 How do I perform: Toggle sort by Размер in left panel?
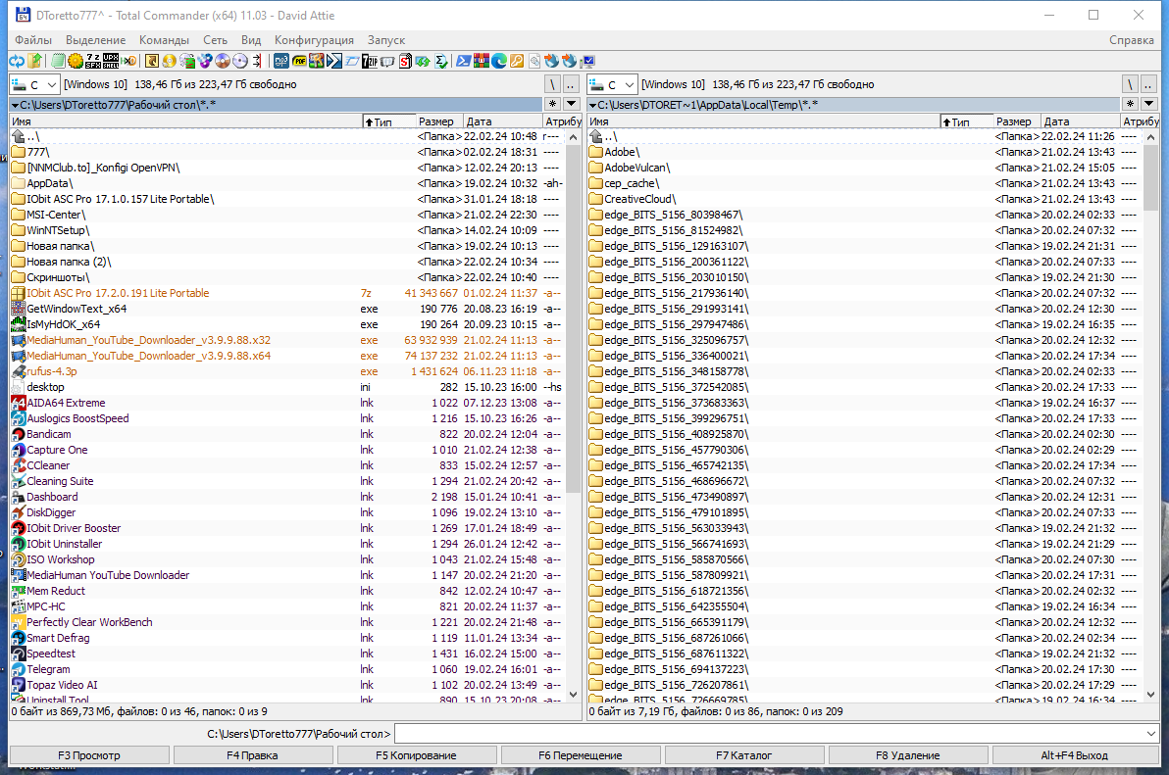click(x=438, y=121)
